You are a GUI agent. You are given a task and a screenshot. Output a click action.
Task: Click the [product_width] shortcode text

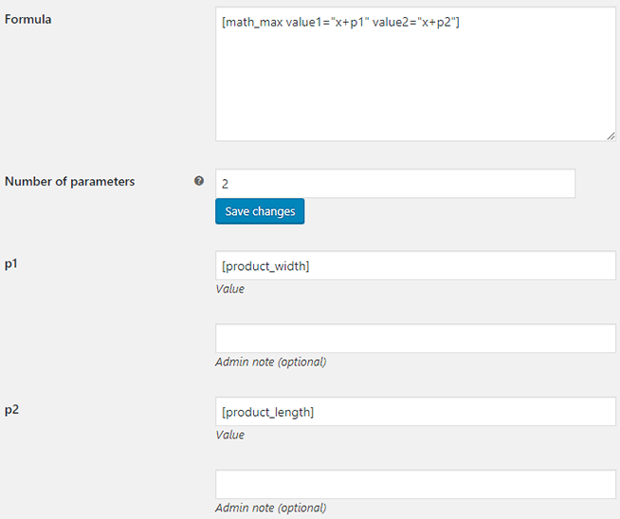265,266
